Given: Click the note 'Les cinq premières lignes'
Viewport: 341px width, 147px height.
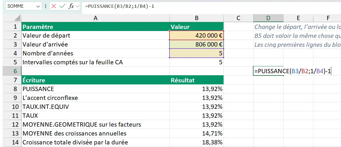Looking at the screenshot, I should [298, 45].
